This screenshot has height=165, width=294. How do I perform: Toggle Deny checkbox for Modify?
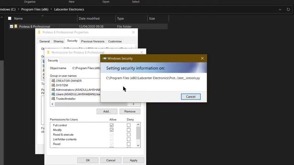click(x=129, y=130)
